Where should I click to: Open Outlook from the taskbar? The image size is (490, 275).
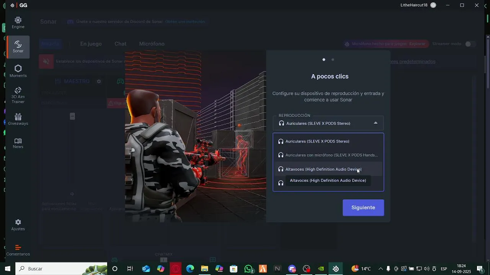[146, 269]
